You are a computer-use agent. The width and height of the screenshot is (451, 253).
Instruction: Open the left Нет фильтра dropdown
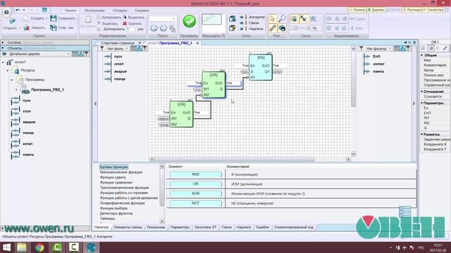click(127, 48)
